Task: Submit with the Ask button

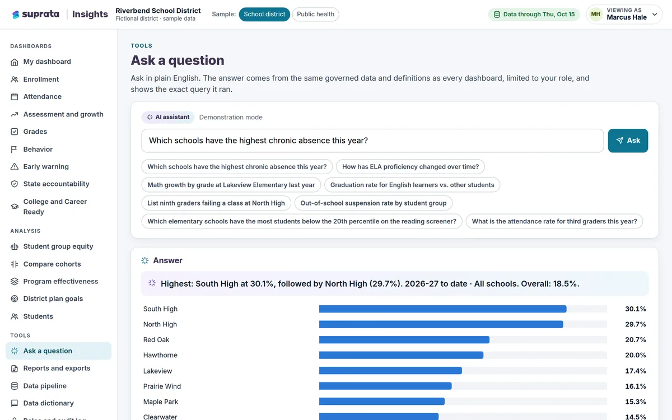Action: [628, 141]
